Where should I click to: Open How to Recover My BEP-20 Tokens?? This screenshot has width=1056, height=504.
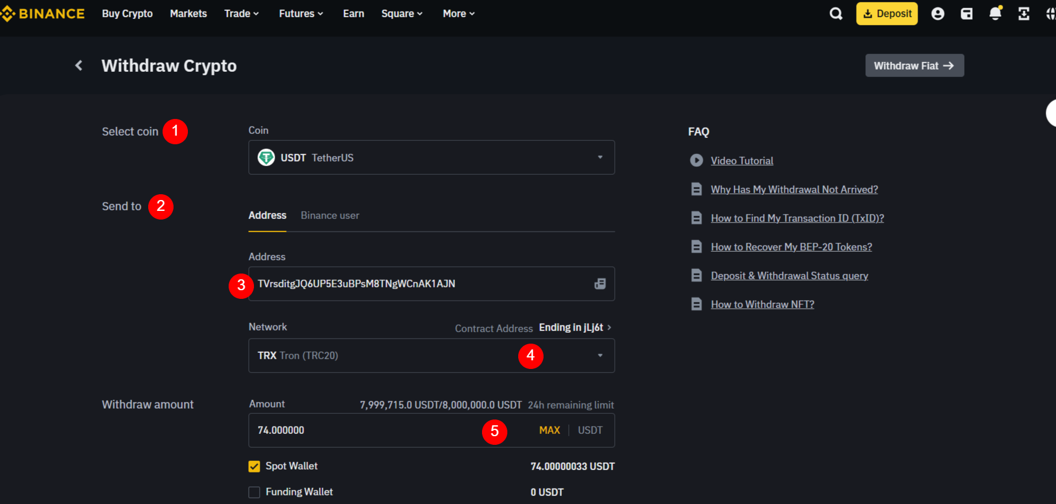pyautogui.click(x=791, y=247)
